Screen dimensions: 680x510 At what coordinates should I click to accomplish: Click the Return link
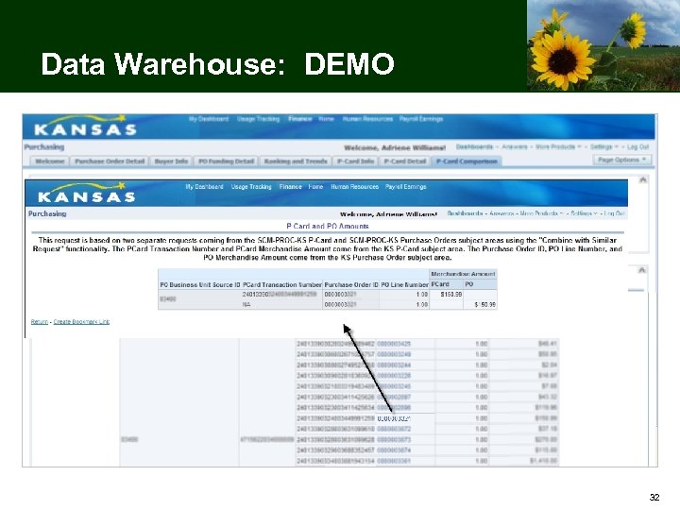click(40, 321)
